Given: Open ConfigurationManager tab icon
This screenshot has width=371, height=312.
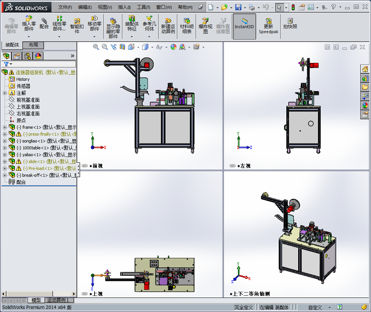Looking at the screenshot, I should click(27, 56).
